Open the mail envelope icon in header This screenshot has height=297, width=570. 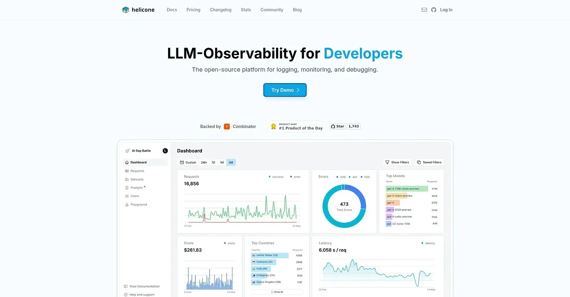click(x=424, y=10)
